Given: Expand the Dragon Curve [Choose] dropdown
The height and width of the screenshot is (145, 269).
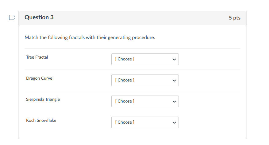Looking at the screenshot, I should 145,80.
